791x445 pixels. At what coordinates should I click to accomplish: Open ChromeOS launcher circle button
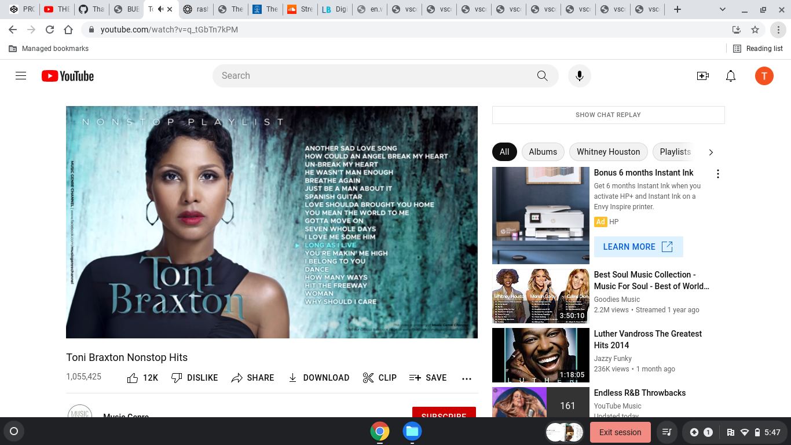(14, 431)
